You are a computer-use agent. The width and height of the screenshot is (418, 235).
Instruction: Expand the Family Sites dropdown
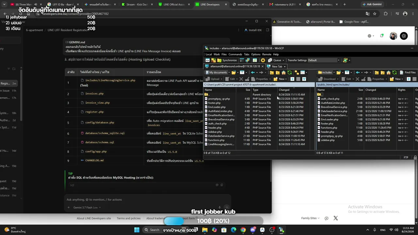click(310, 218)
